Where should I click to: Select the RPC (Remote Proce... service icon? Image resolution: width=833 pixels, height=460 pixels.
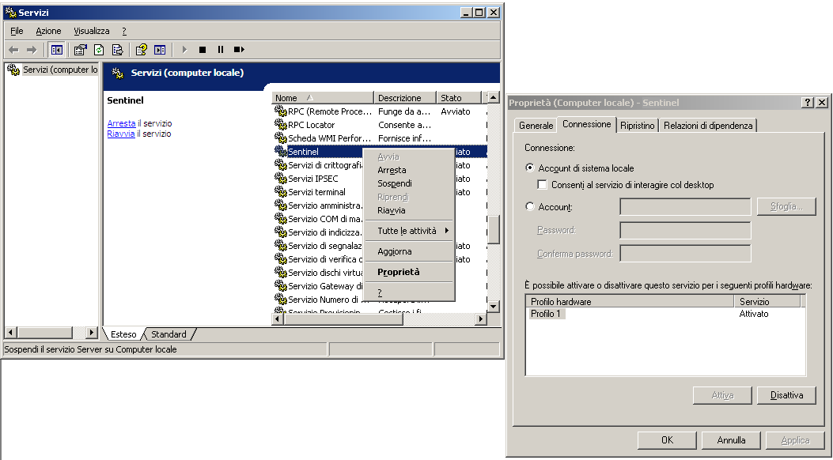[281, 111]
